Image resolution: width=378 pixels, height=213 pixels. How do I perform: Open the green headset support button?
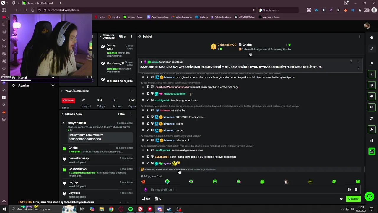click(x=369, y=196)
